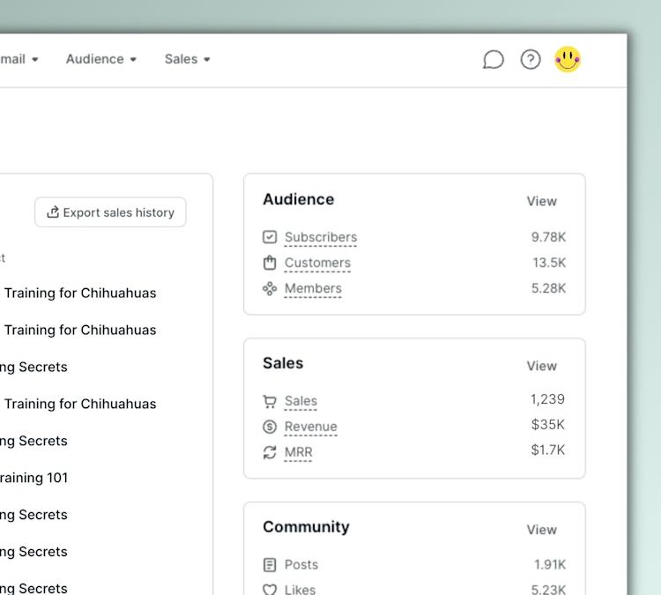The width and height of the screenshot is (661, 595).
Task: Open the Sales count metric link
Action: (301, 401)
